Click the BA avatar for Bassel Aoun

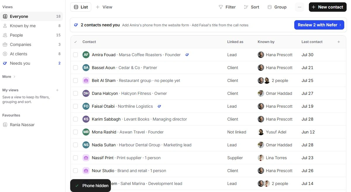click(x=86, y=68)
